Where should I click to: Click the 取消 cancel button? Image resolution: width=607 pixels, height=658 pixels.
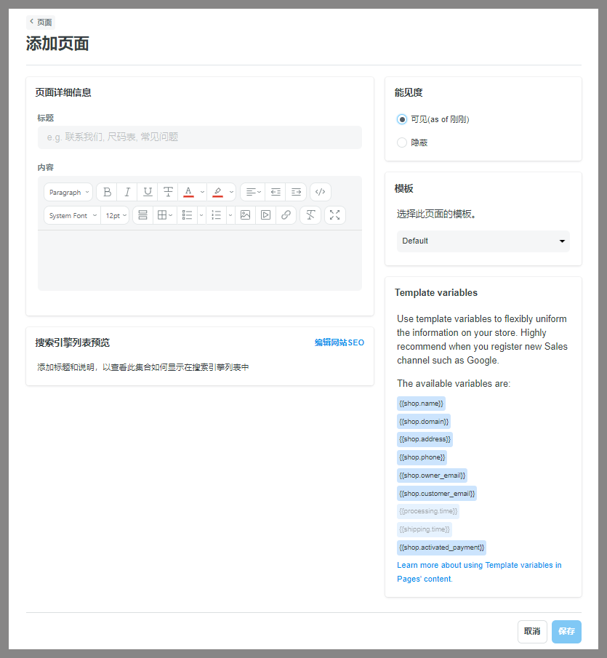click(x=532, y=632)
